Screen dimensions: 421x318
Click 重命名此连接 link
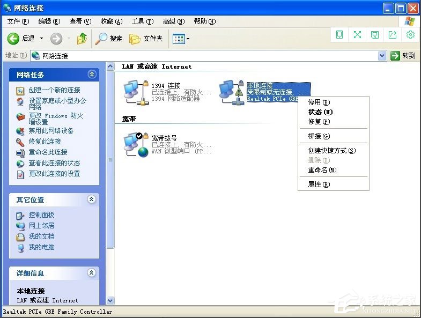click(48, 152)
